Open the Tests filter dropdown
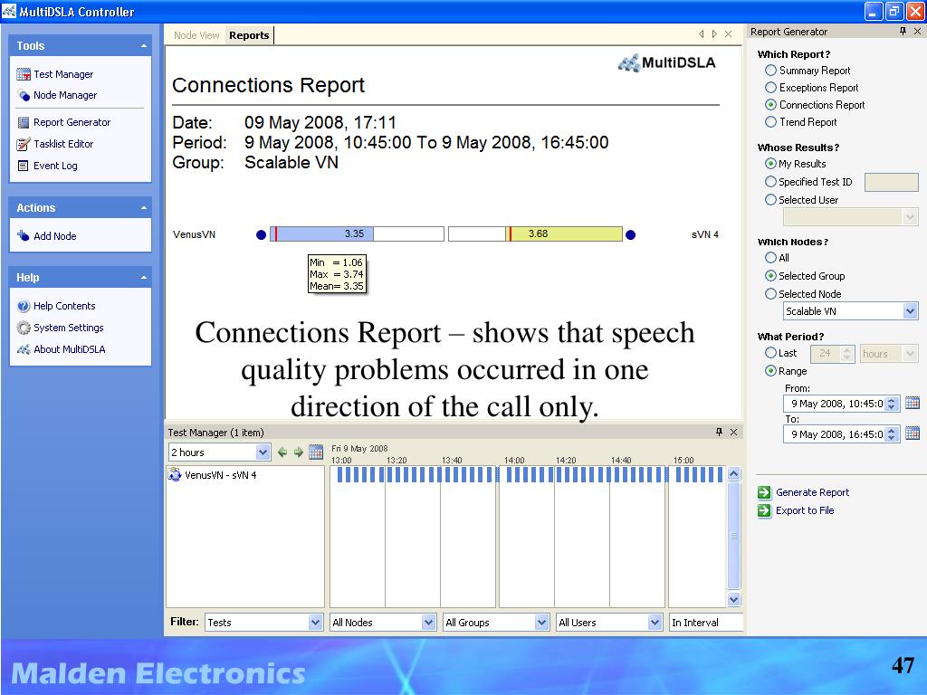927x695 pixels. (315, 623)
